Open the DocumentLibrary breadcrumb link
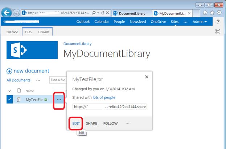The height and width of the screenshot is (149, 226). tap(78, 44)
